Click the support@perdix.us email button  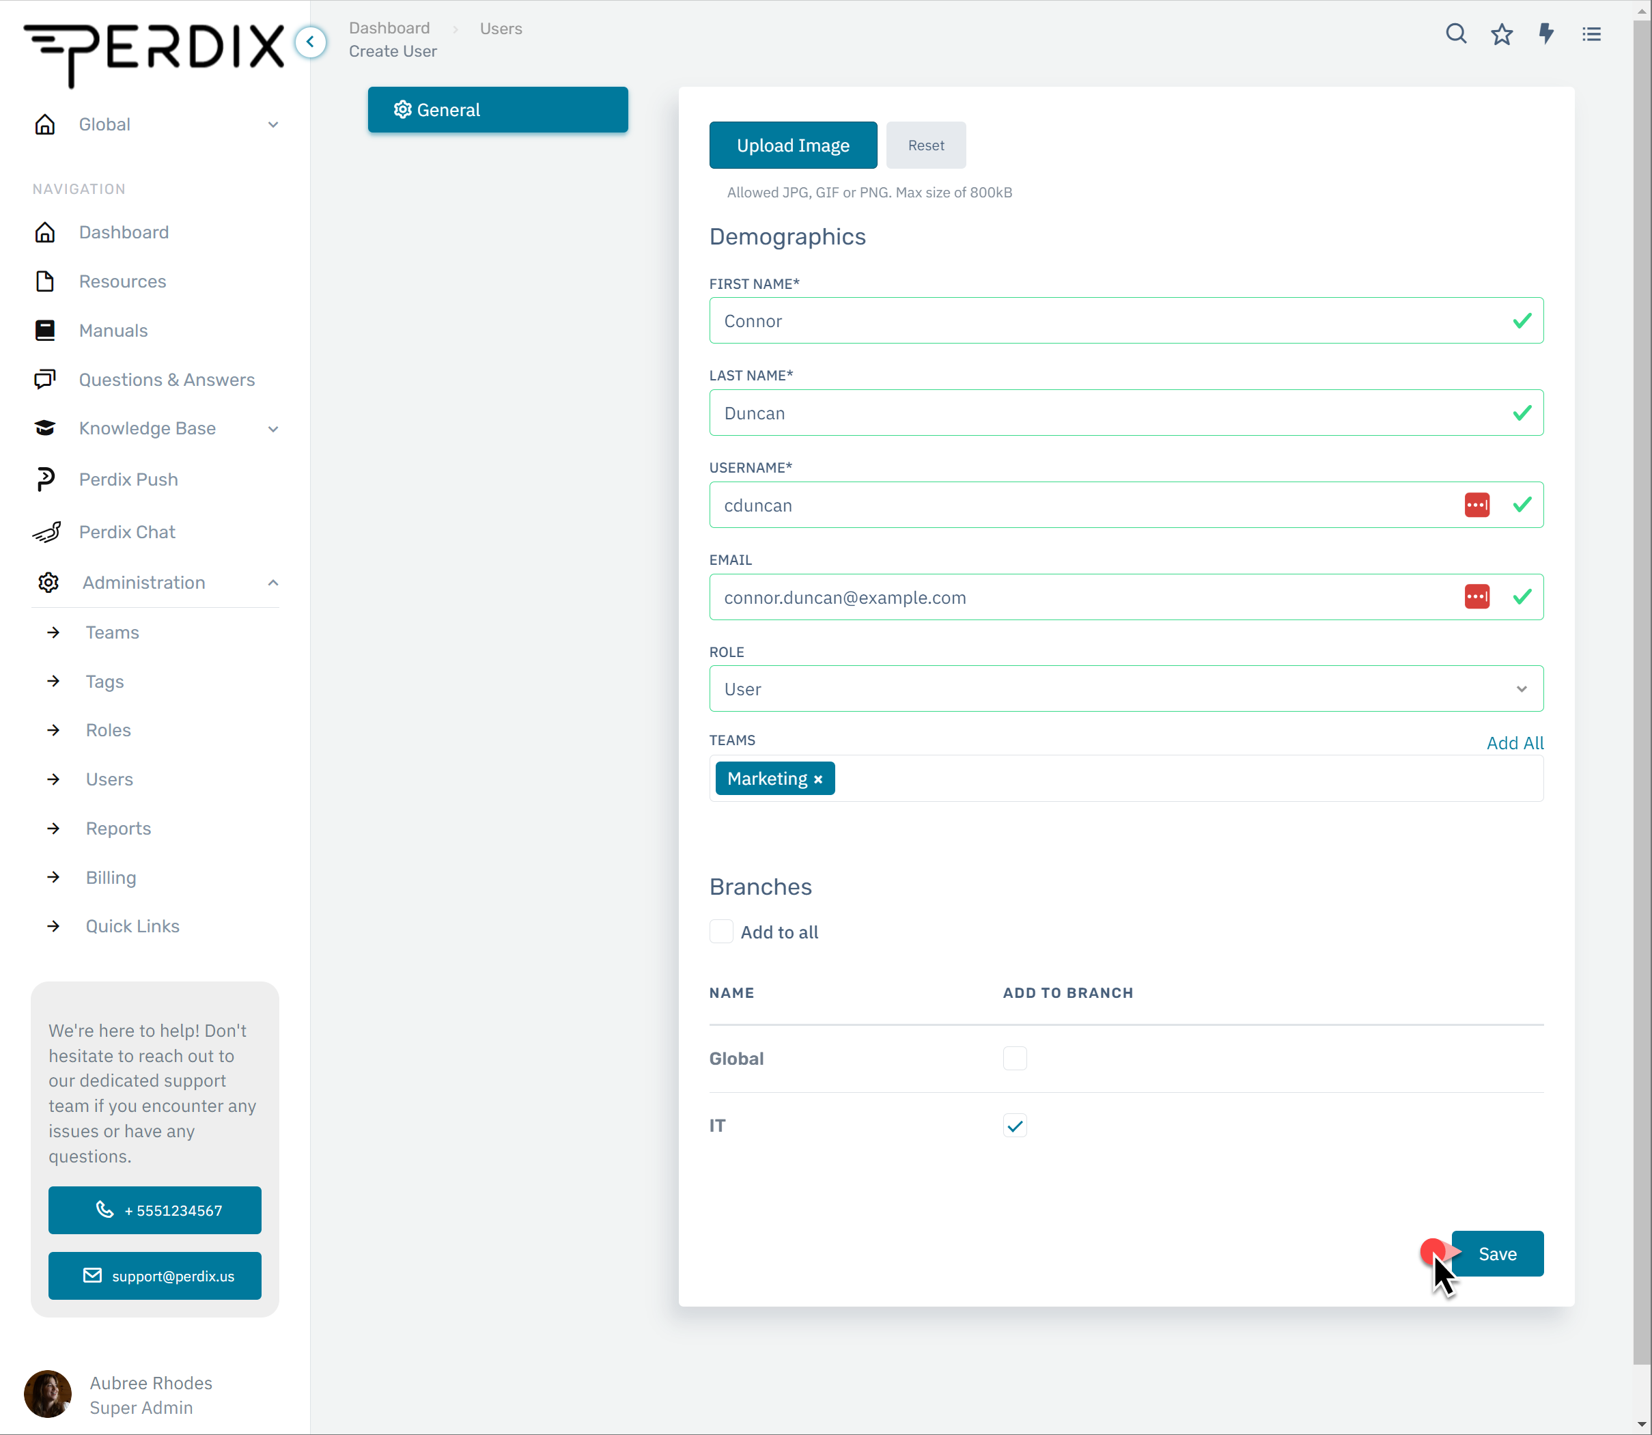pos(154,1276)
